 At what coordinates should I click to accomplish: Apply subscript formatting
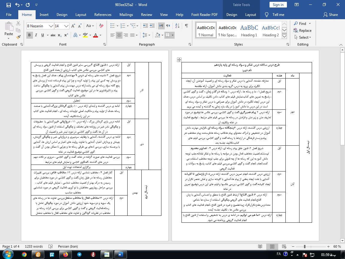60,35
